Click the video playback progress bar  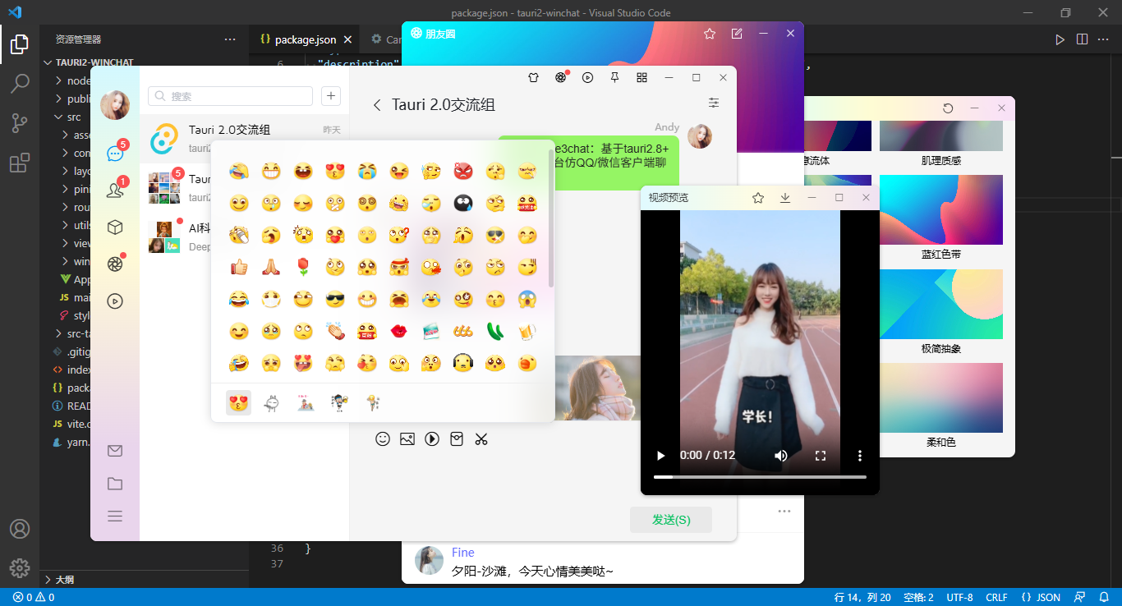point(760,475)
